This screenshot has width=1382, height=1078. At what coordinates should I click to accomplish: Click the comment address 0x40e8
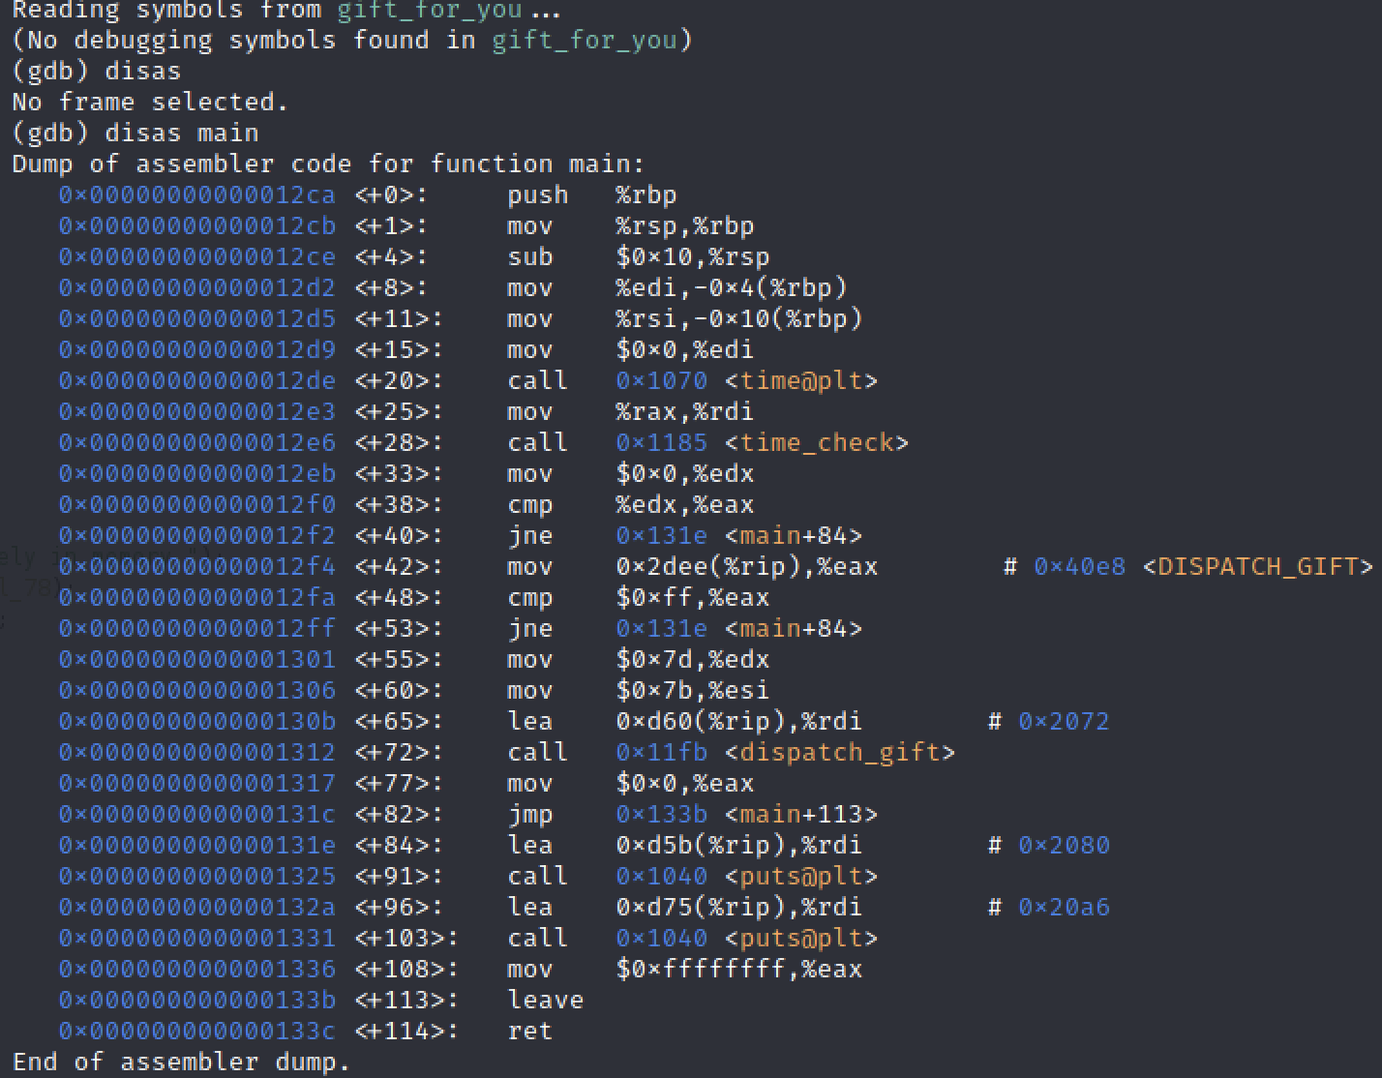pyautogui.click(x=1080, y=566)
